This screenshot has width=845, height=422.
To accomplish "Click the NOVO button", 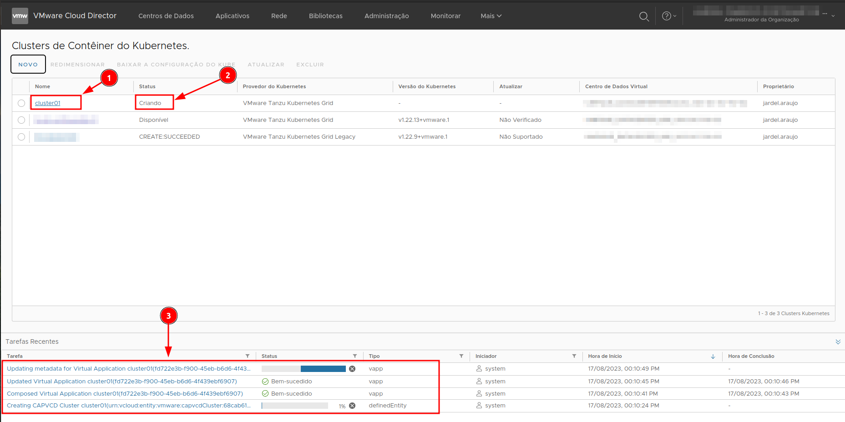I will (28, 64).
